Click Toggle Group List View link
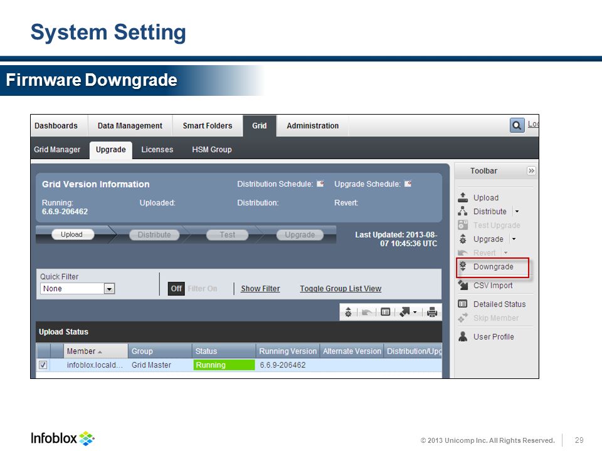The height and width of the screenshot is (451, 602). pos(341,288)
